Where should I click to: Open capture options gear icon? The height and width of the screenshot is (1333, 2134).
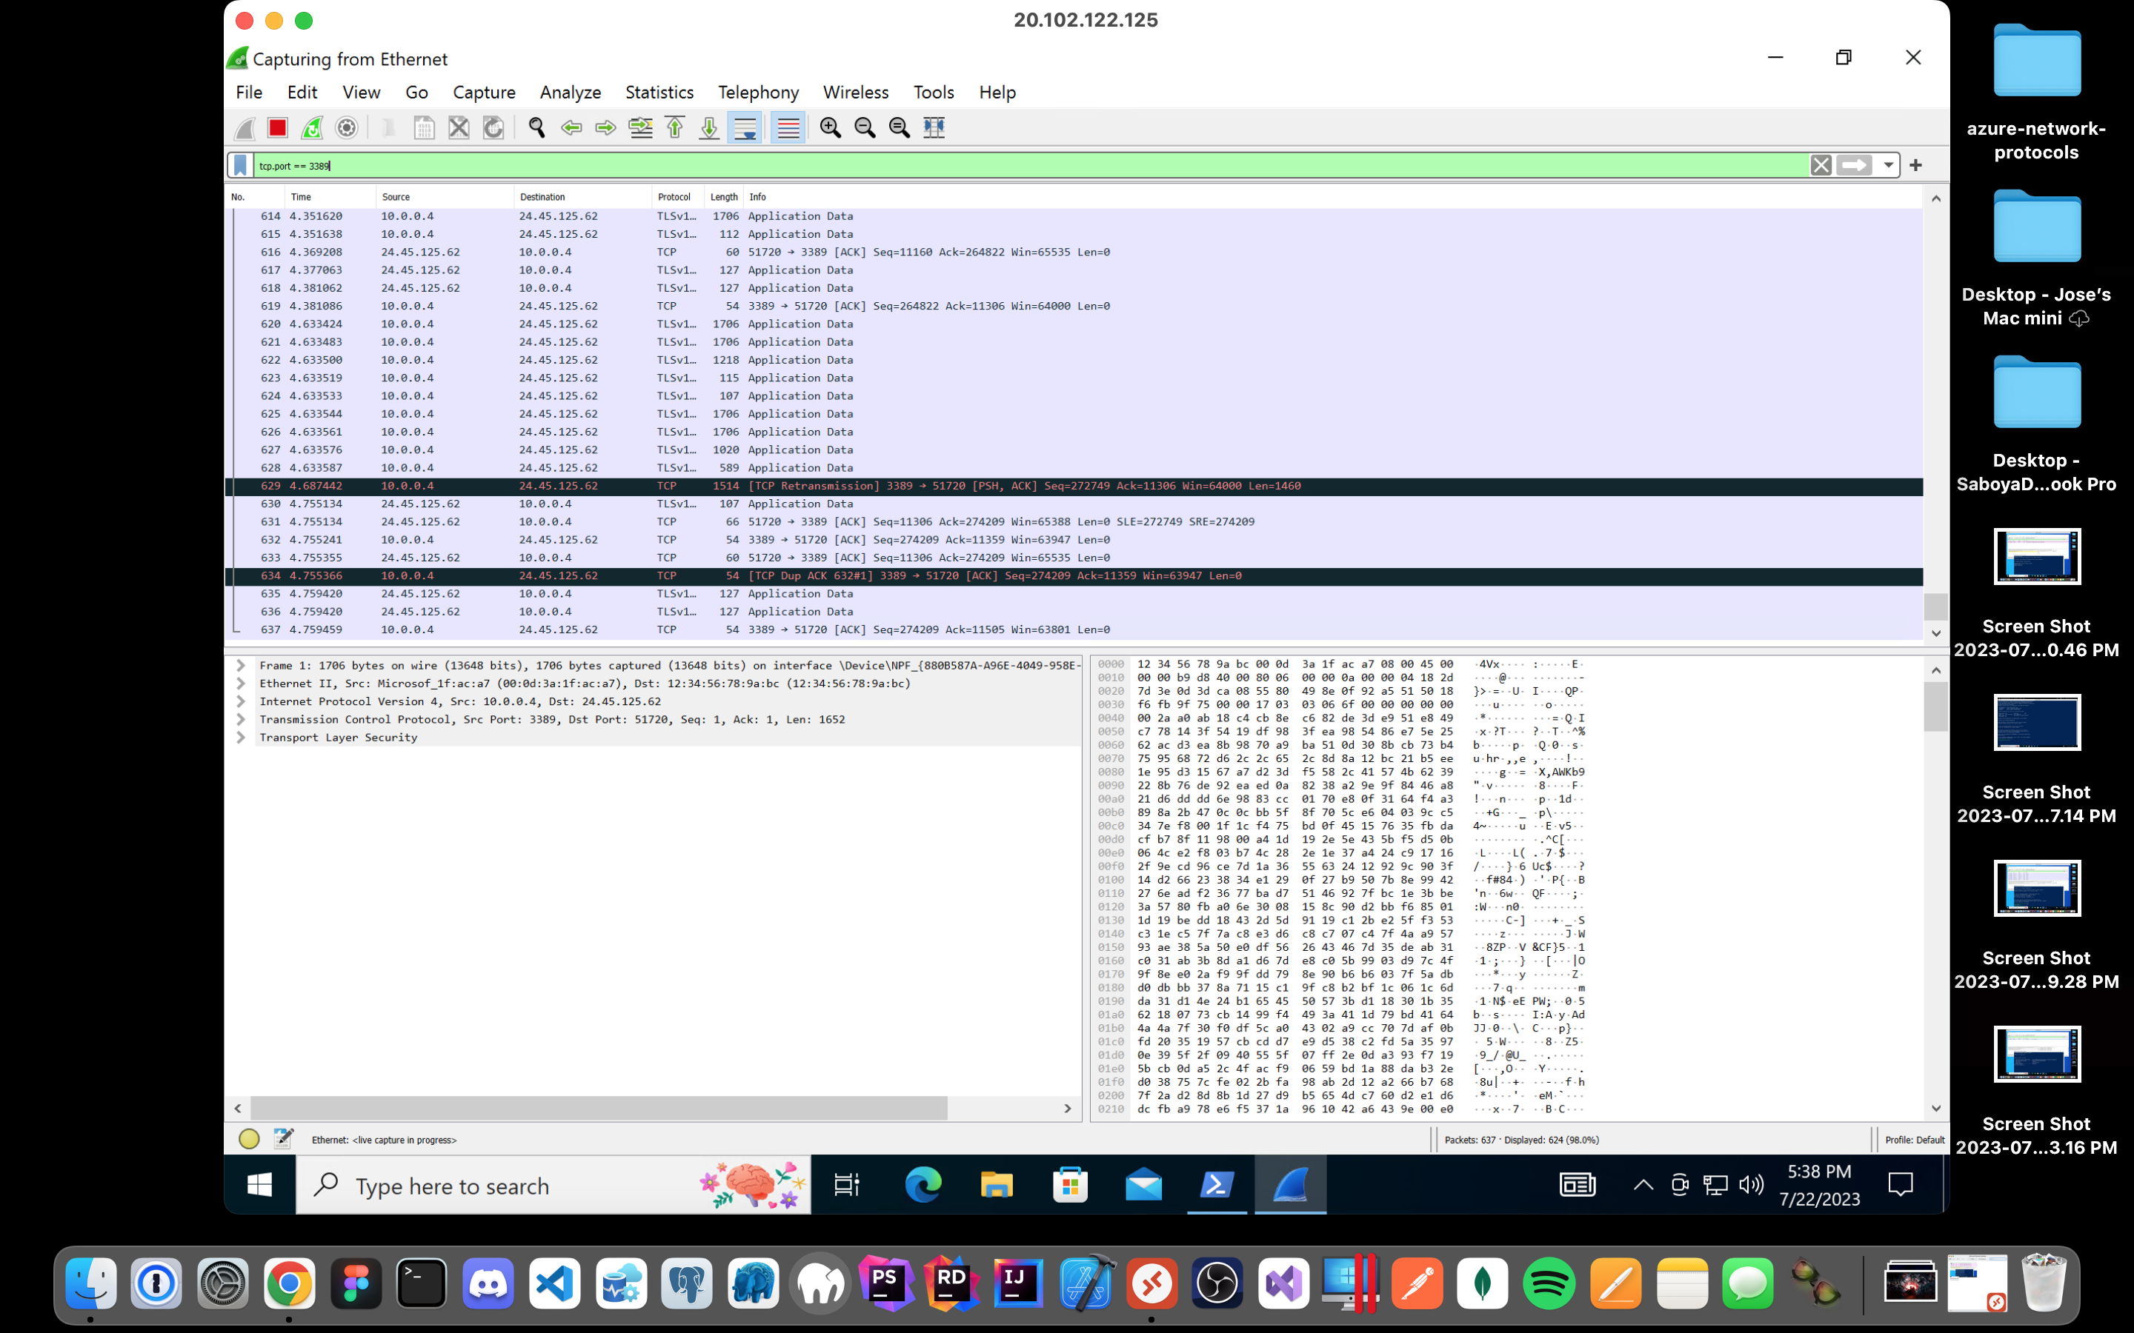pyautogui.click(x=347, y=128)
